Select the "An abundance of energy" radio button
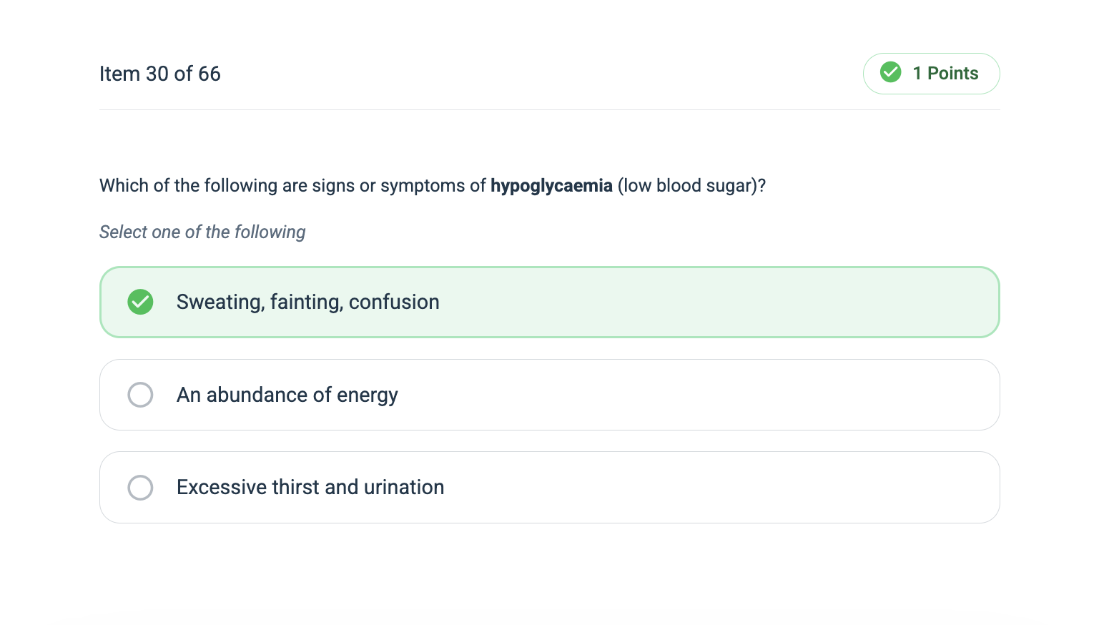Viewport: 1104px width, 625px height. (140, 395)
